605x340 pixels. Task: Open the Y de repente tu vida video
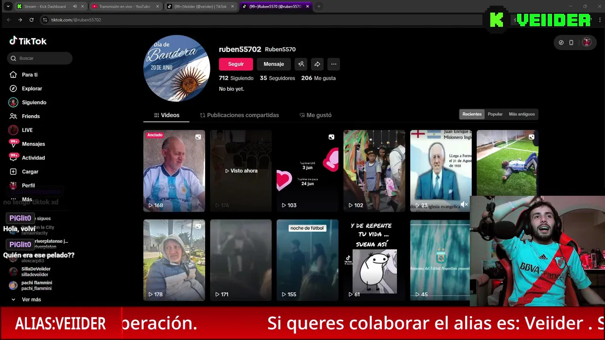tap(374, 260)
